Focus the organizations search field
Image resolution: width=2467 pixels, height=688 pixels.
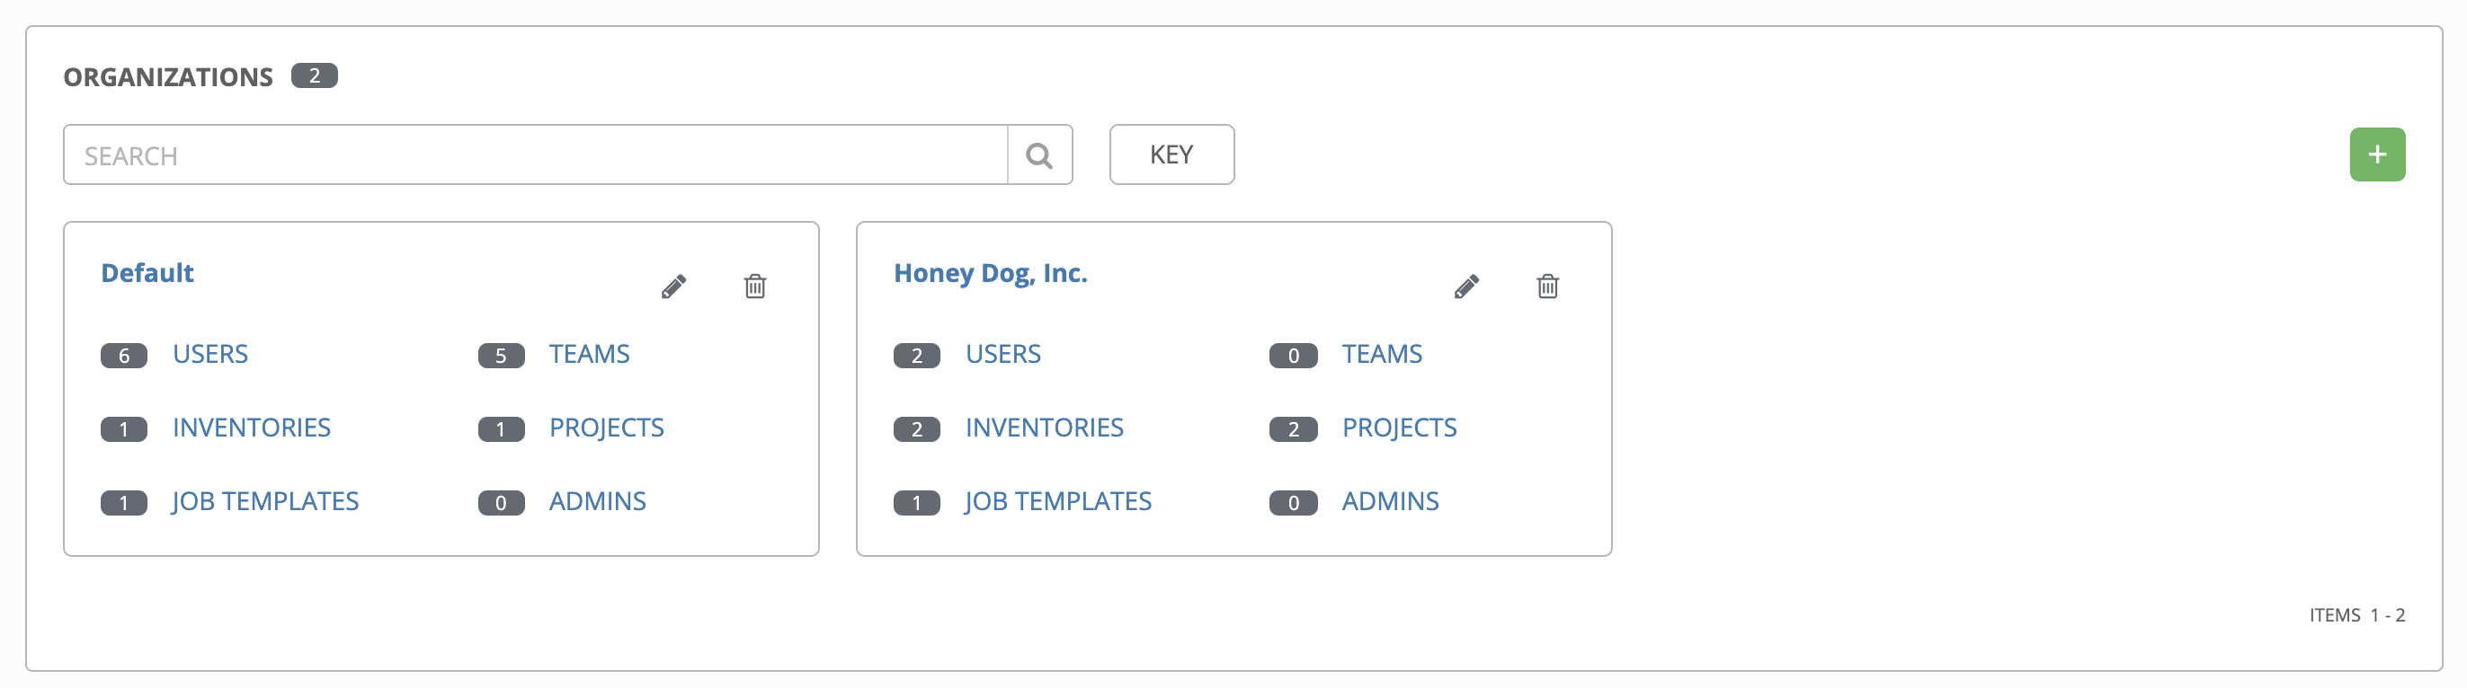click(x=534, y=155)
